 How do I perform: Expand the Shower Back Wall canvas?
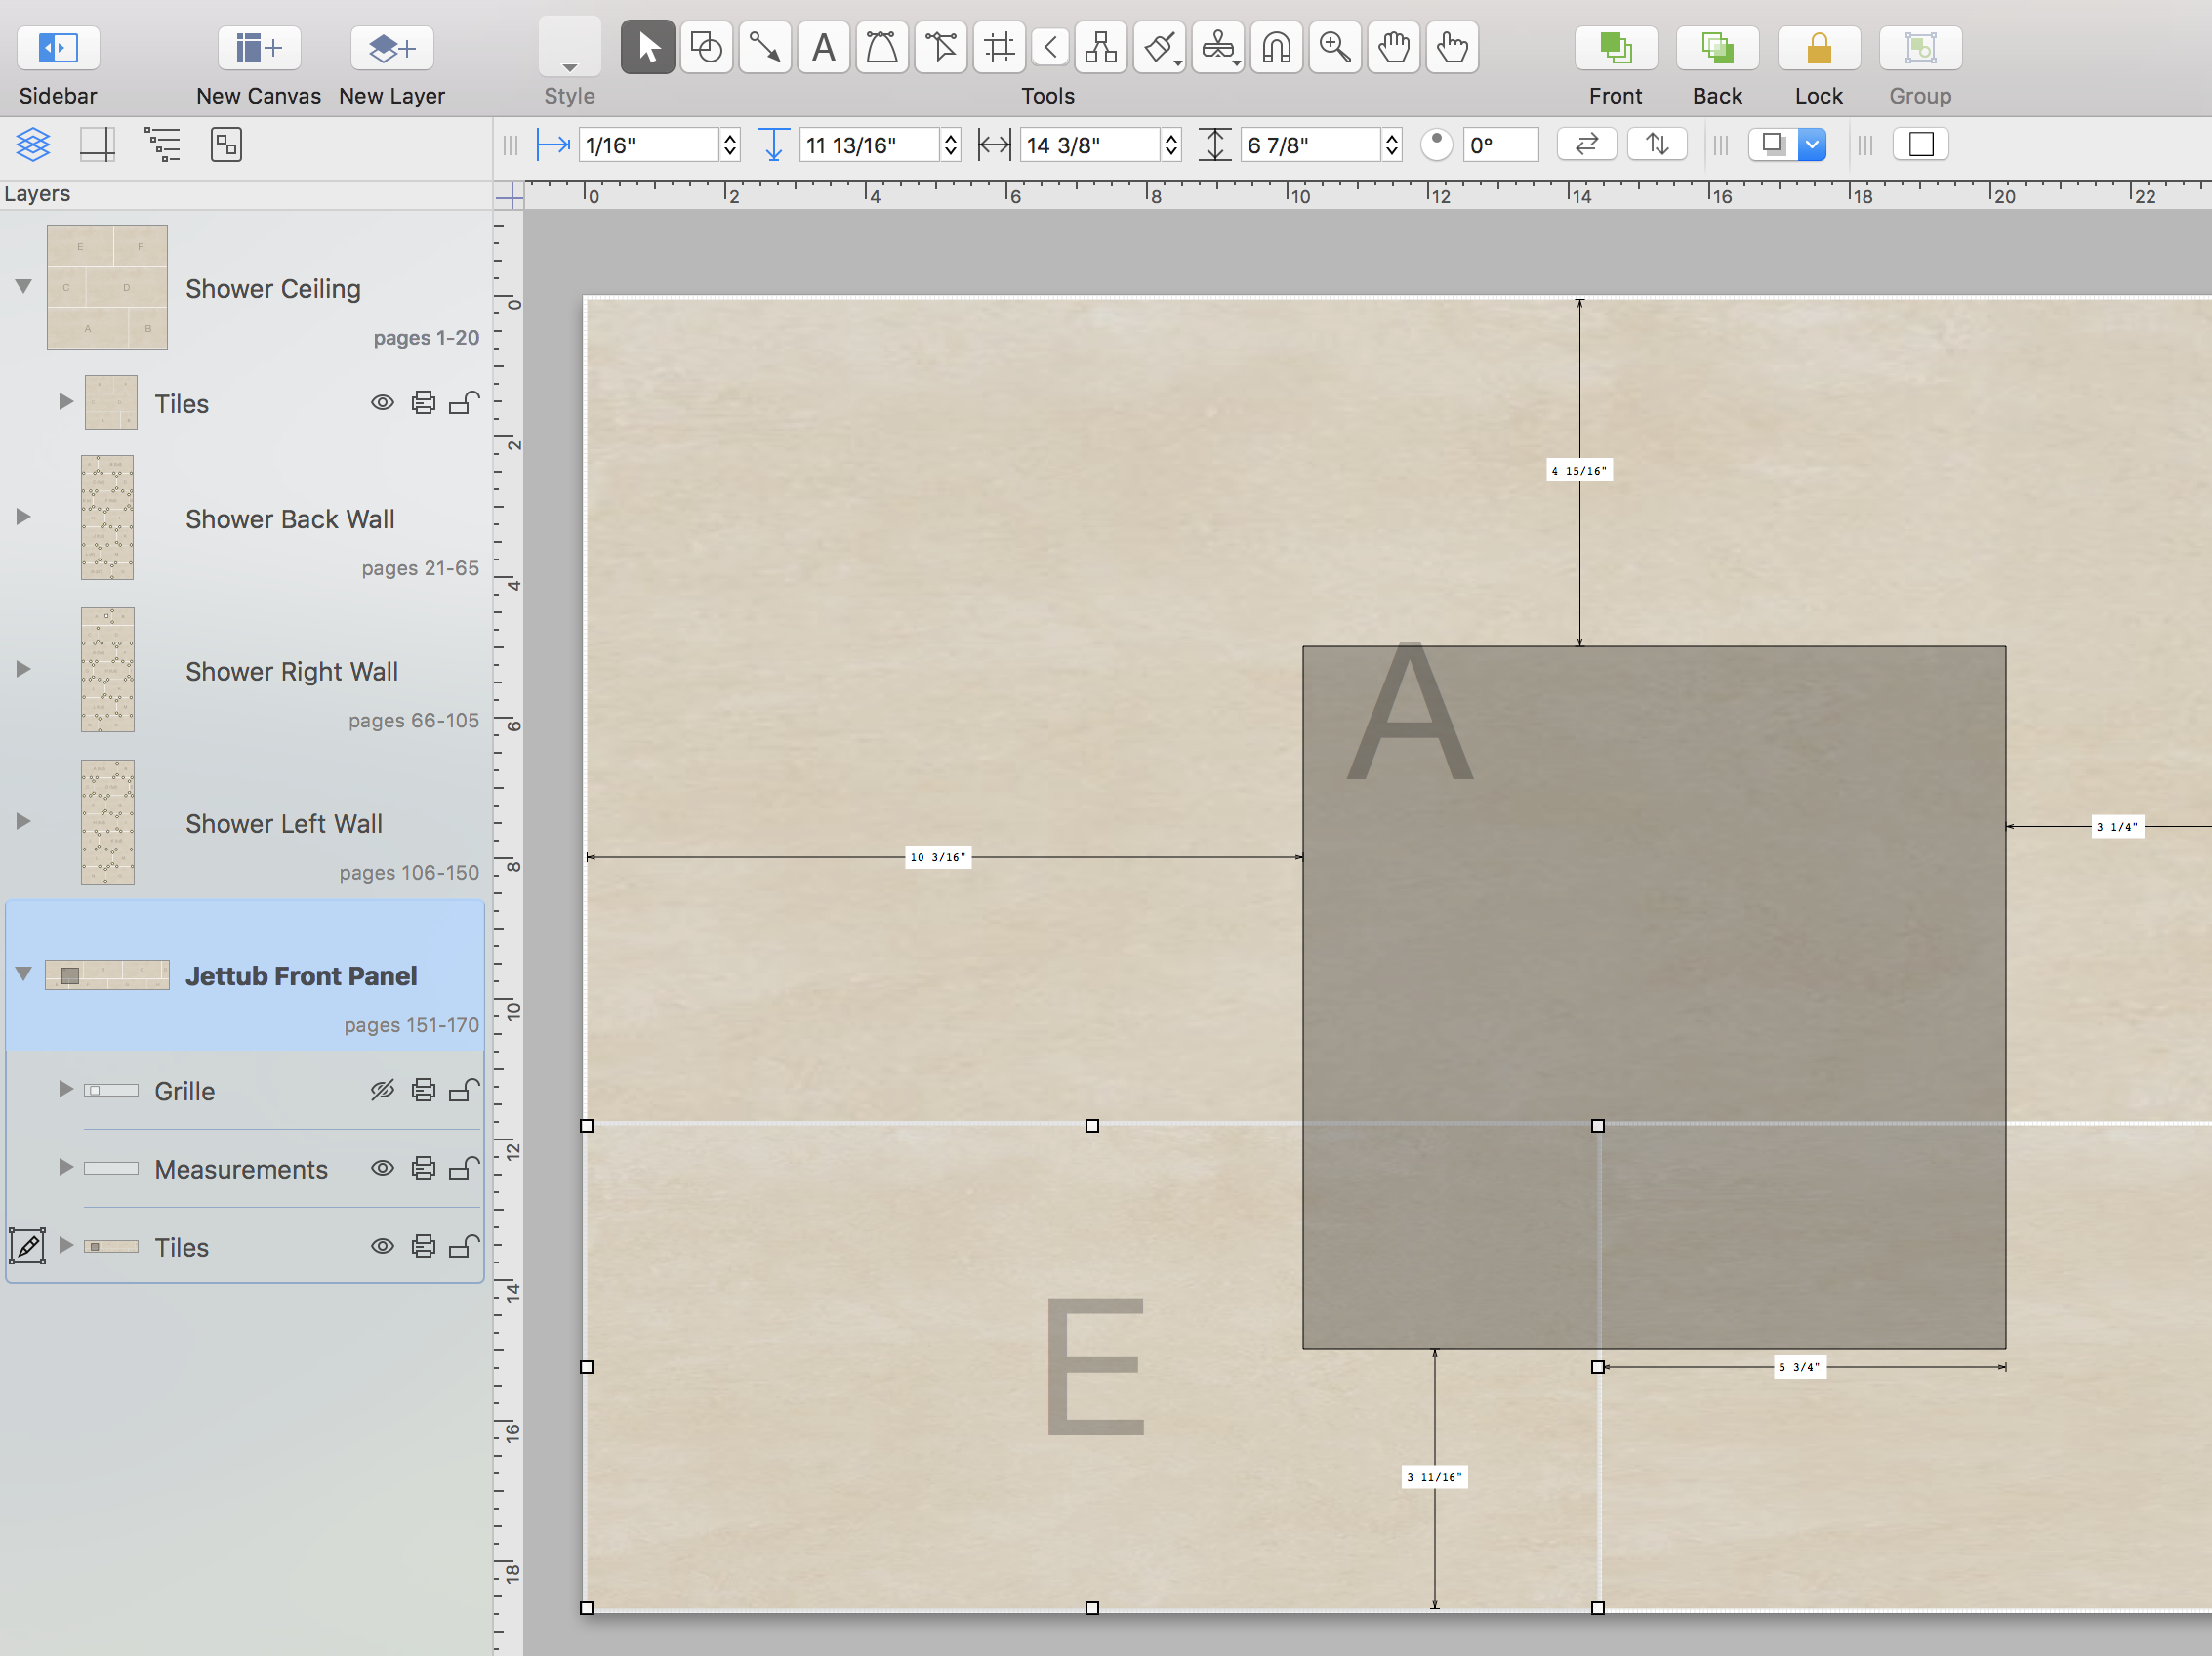[23, 517]
